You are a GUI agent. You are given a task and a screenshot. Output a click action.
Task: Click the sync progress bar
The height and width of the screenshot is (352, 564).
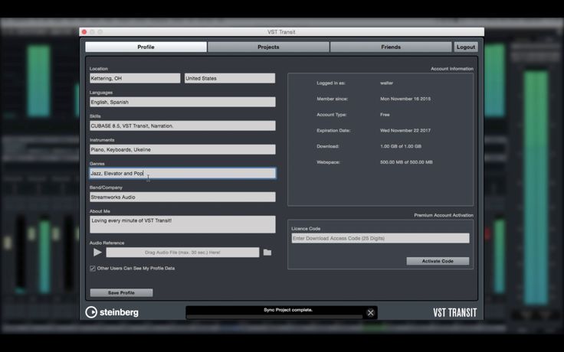click(x=275, y=317)
